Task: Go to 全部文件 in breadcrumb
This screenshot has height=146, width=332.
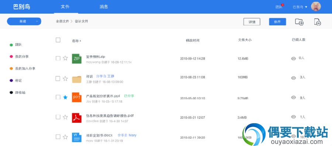Action: [x=62, y=21]
